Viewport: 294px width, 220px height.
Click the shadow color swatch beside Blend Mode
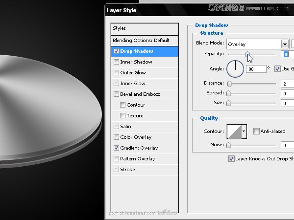tap(293, 44)
